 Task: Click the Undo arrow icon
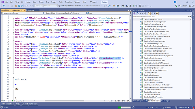click(25, 6)
